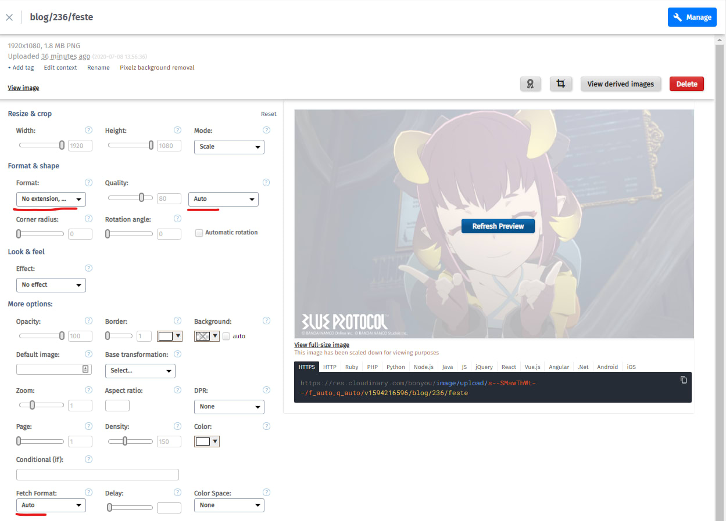Open help icon next to Effect
This screenshot has width=726, height=521.
88,268
